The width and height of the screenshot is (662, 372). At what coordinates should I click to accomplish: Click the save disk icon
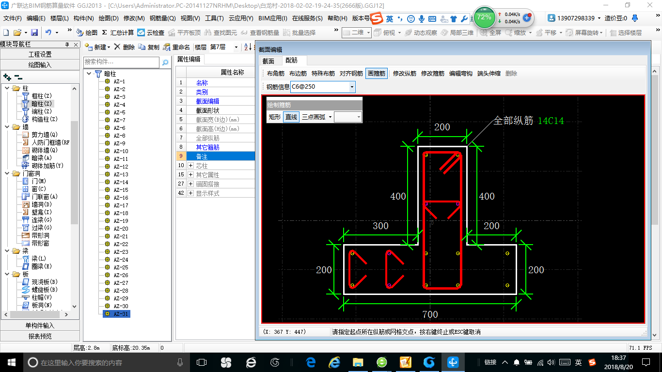pyautogui.click(x=34, y=32)
